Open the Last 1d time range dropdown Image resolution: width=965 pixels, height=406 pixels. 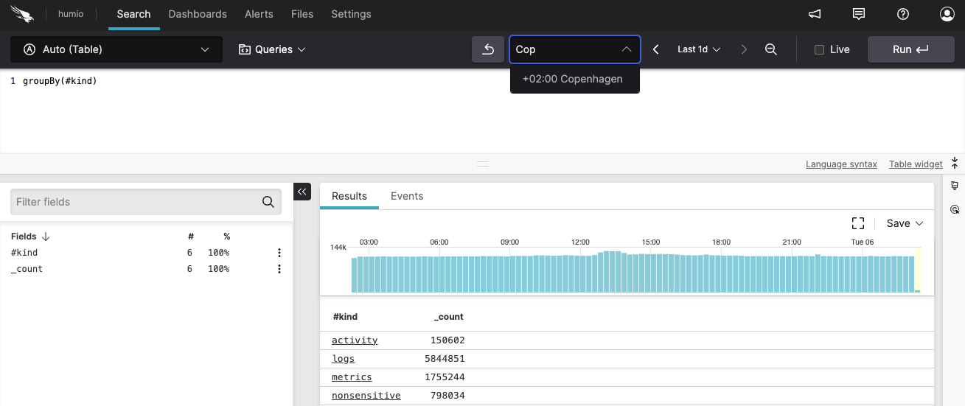699,49
